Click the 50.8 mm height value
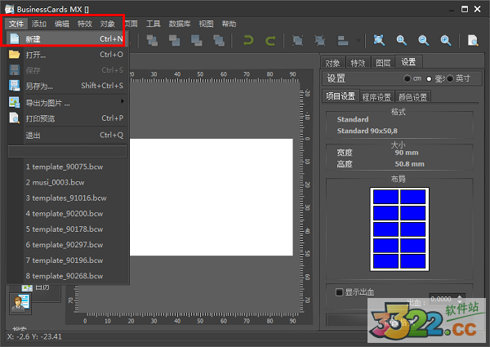The image size is (490, 347). click(409, 164)
